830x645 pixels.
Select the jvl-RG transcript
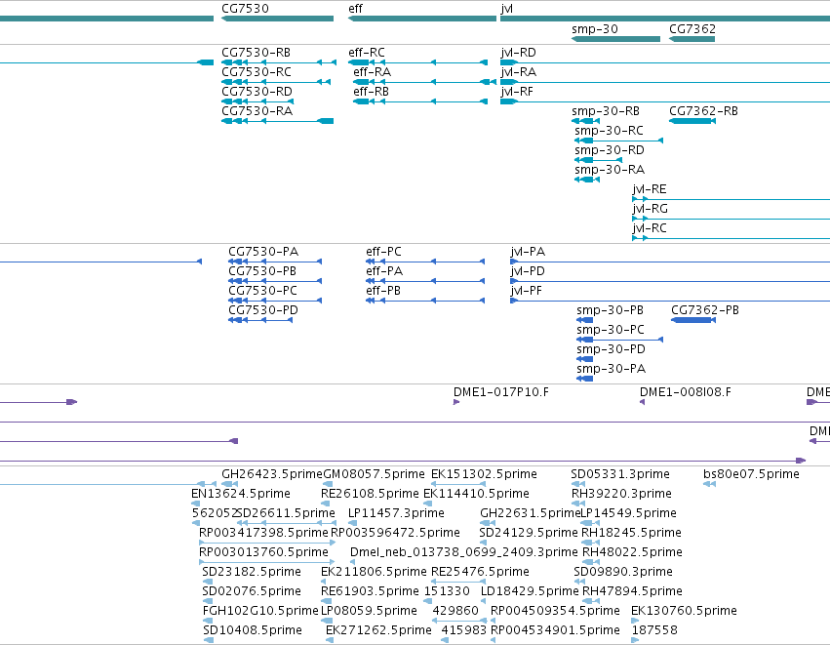pos(731,220)
